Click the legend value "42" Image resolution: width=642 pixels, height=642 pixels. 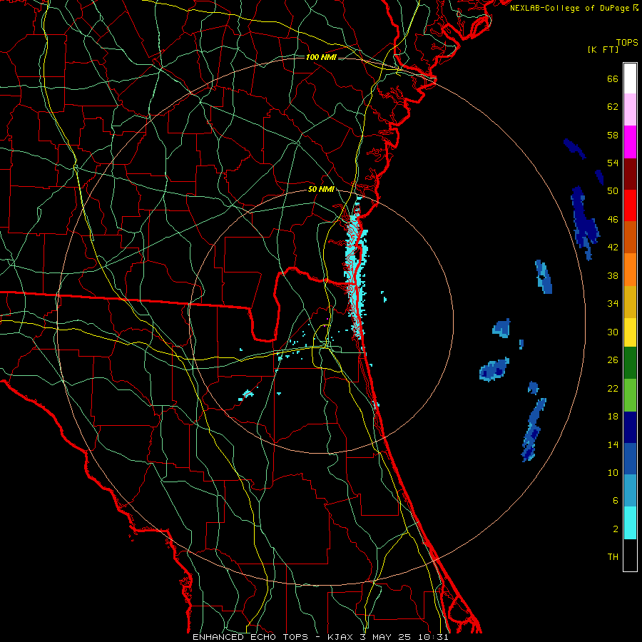coord(613,248)
